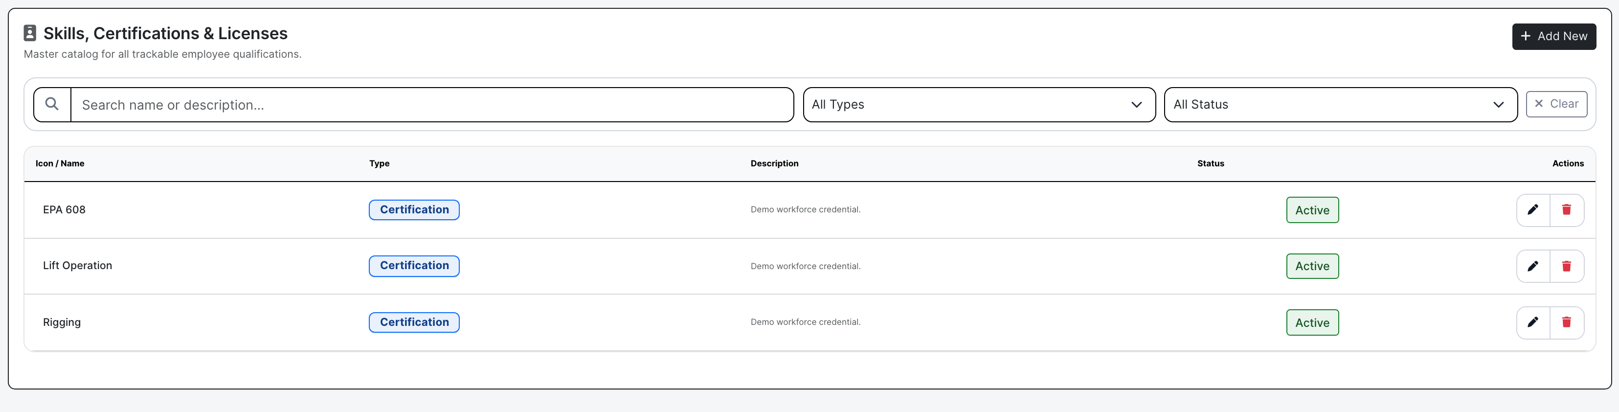Click the Status column header
This screenshot has width=1619, height=412.
(1210, 163)
